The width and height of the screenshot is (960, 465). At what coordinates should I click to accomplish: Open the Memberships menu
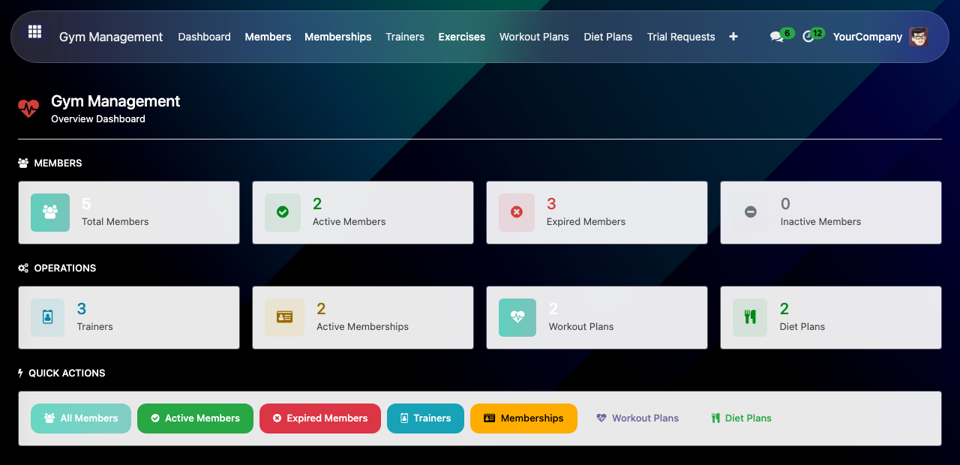click(x=338, y=37)
